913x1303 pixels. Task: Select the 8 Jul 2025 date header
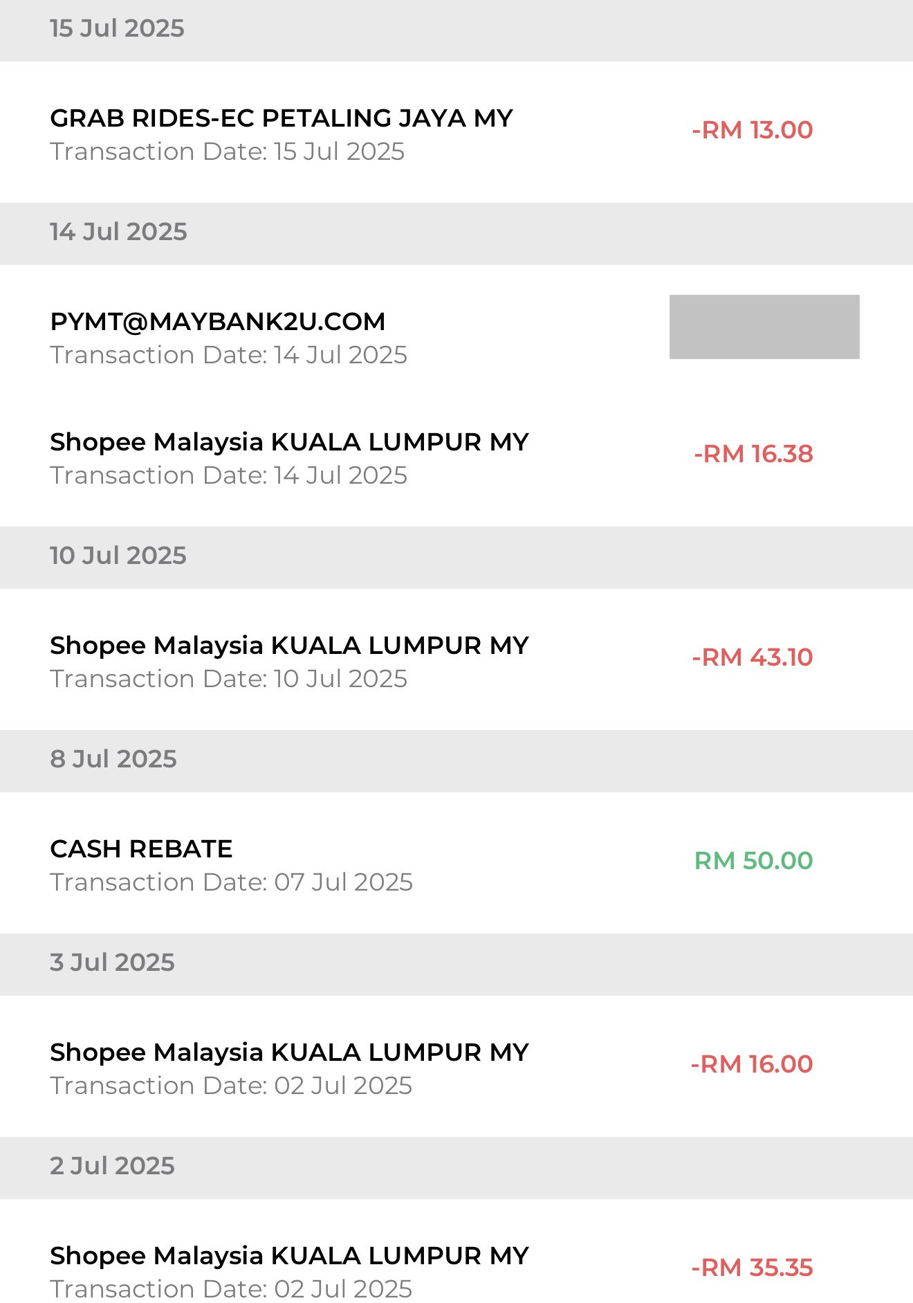[113, 759]
